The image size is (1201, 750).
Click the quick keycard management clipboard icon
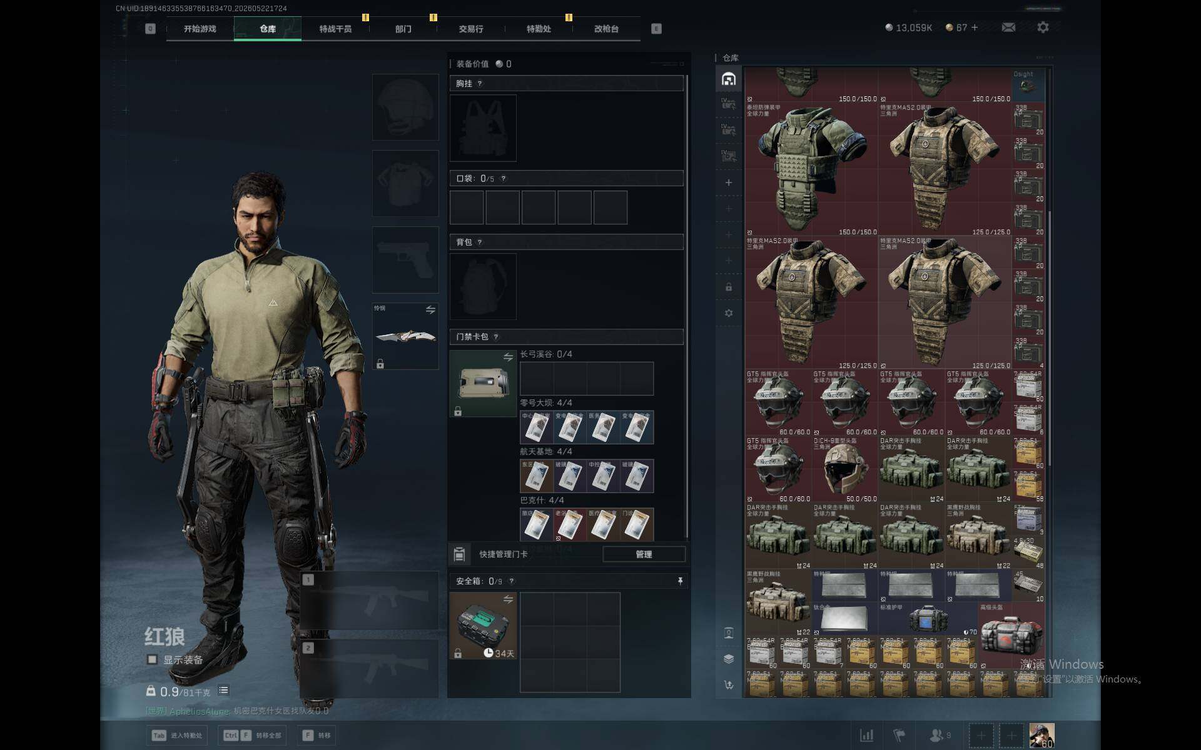coord(459,554)
